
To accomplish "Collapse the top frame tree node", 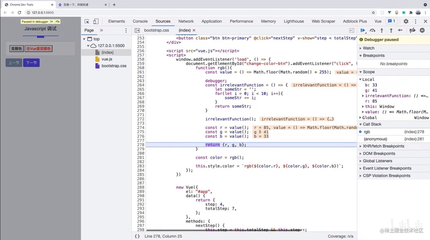I will pos(84,39).
